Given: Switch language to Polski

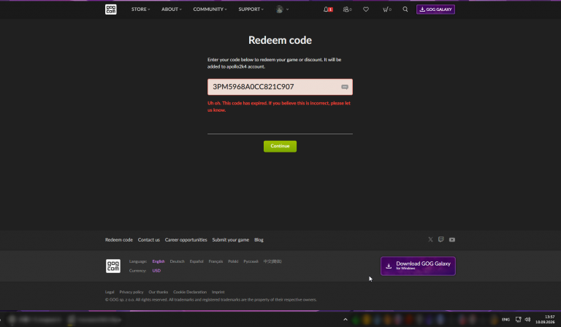Looking at the screenshot, I should (233, 261).
